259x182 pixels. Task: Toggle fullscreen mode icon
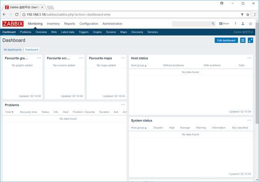coord(251,40)
